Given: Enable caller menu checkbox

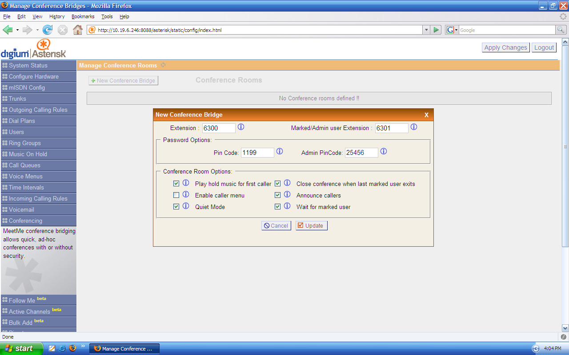Looking at the screenshot, I should point(176,195).
